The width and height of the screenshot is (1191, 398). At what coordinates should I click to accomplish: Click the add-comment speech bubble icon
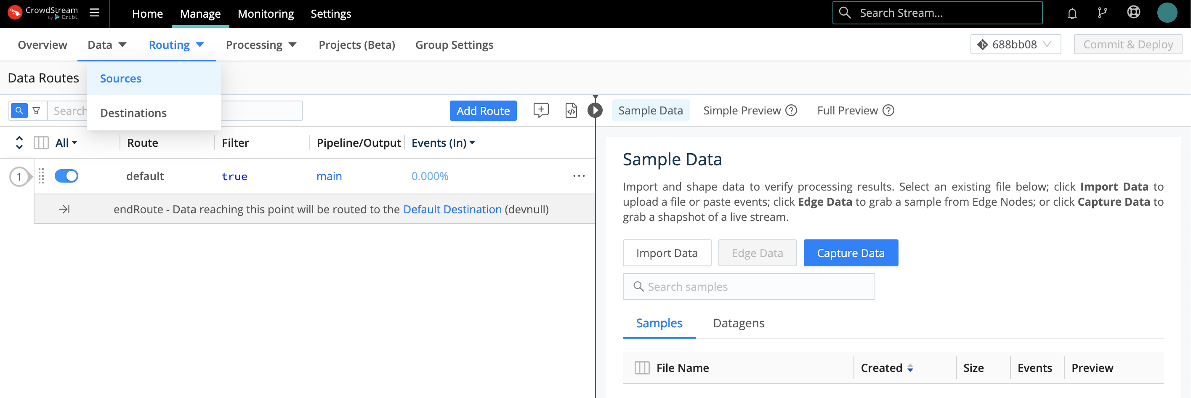pos(541,111)
